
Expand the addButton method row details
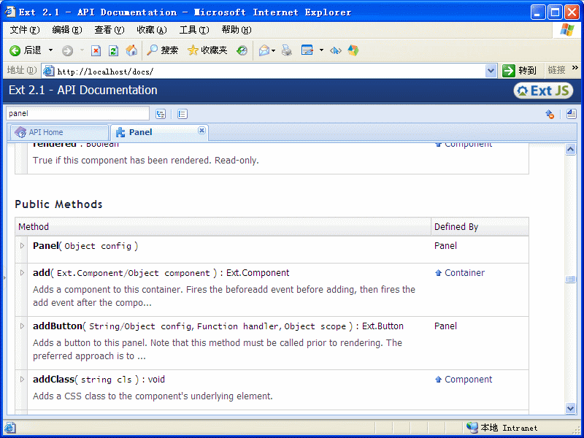(x=22, y=326)
